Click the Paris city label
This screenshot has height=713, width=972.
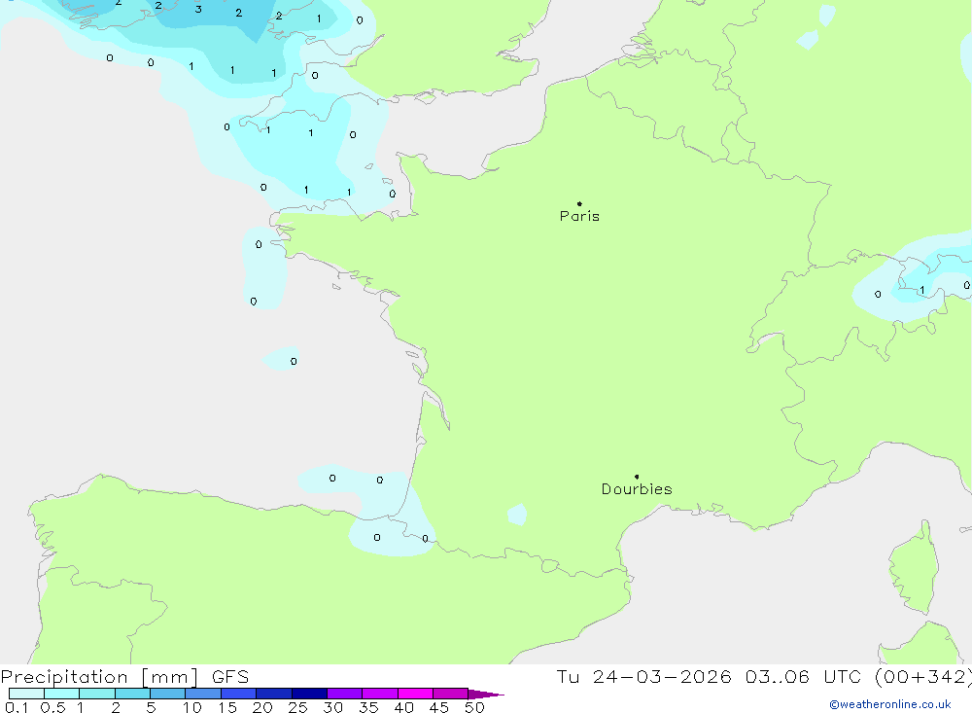click(x=579, y=216)
